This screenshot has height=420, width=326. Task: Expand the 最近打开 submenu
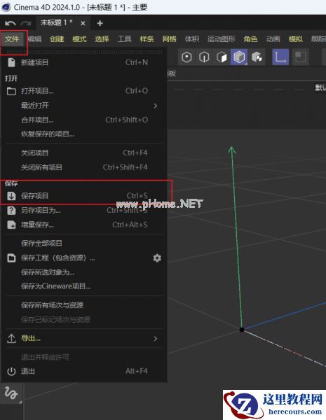pyautogui.click(x=83, y=106)
